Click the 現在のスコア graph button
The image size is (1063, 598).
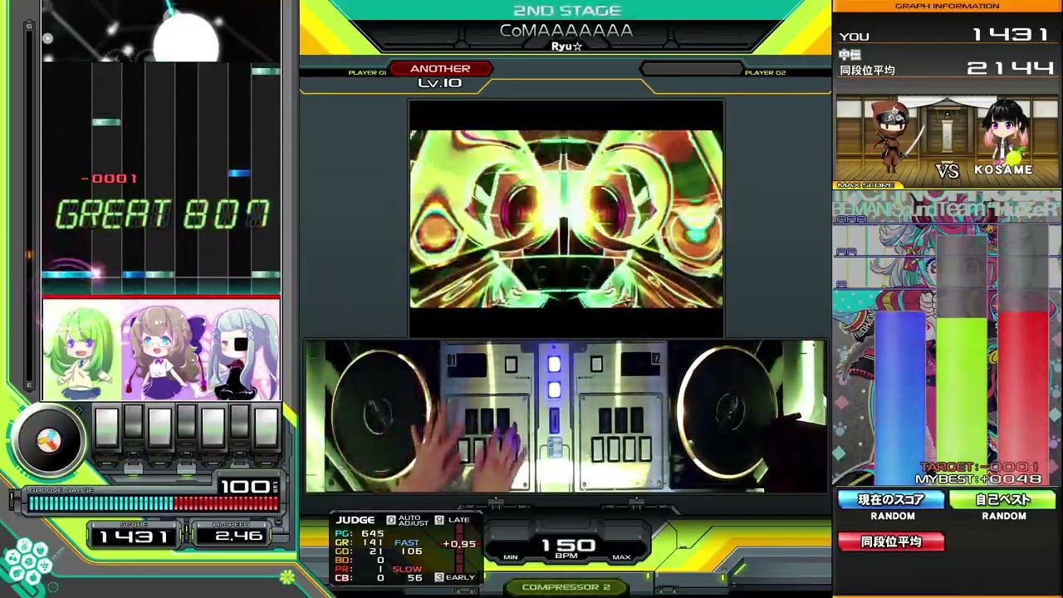point(891,499)
